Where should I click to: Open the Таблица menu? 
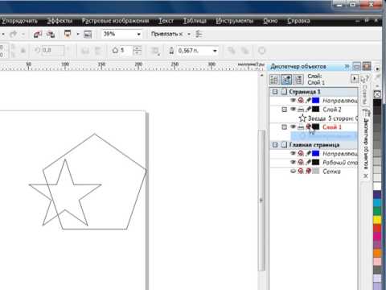tap(195, 21)
